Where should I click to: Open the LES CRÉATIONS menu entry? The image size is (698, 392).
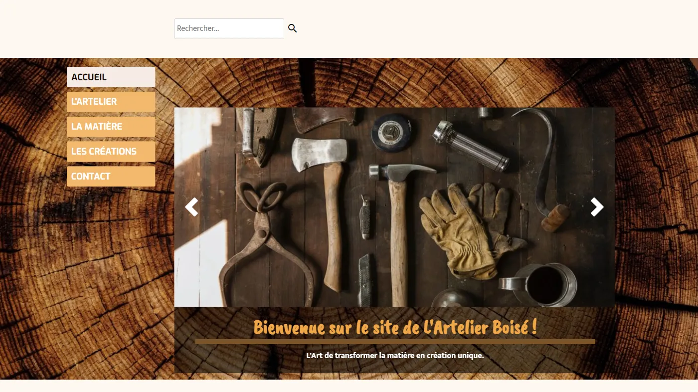(x=111, y=152)
